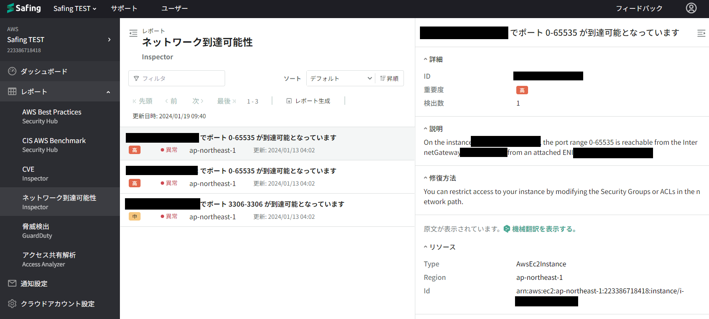709x319 pixels.
Task: Open the Safing TEST dropdown in top bar
Action: tap(74, 8)
